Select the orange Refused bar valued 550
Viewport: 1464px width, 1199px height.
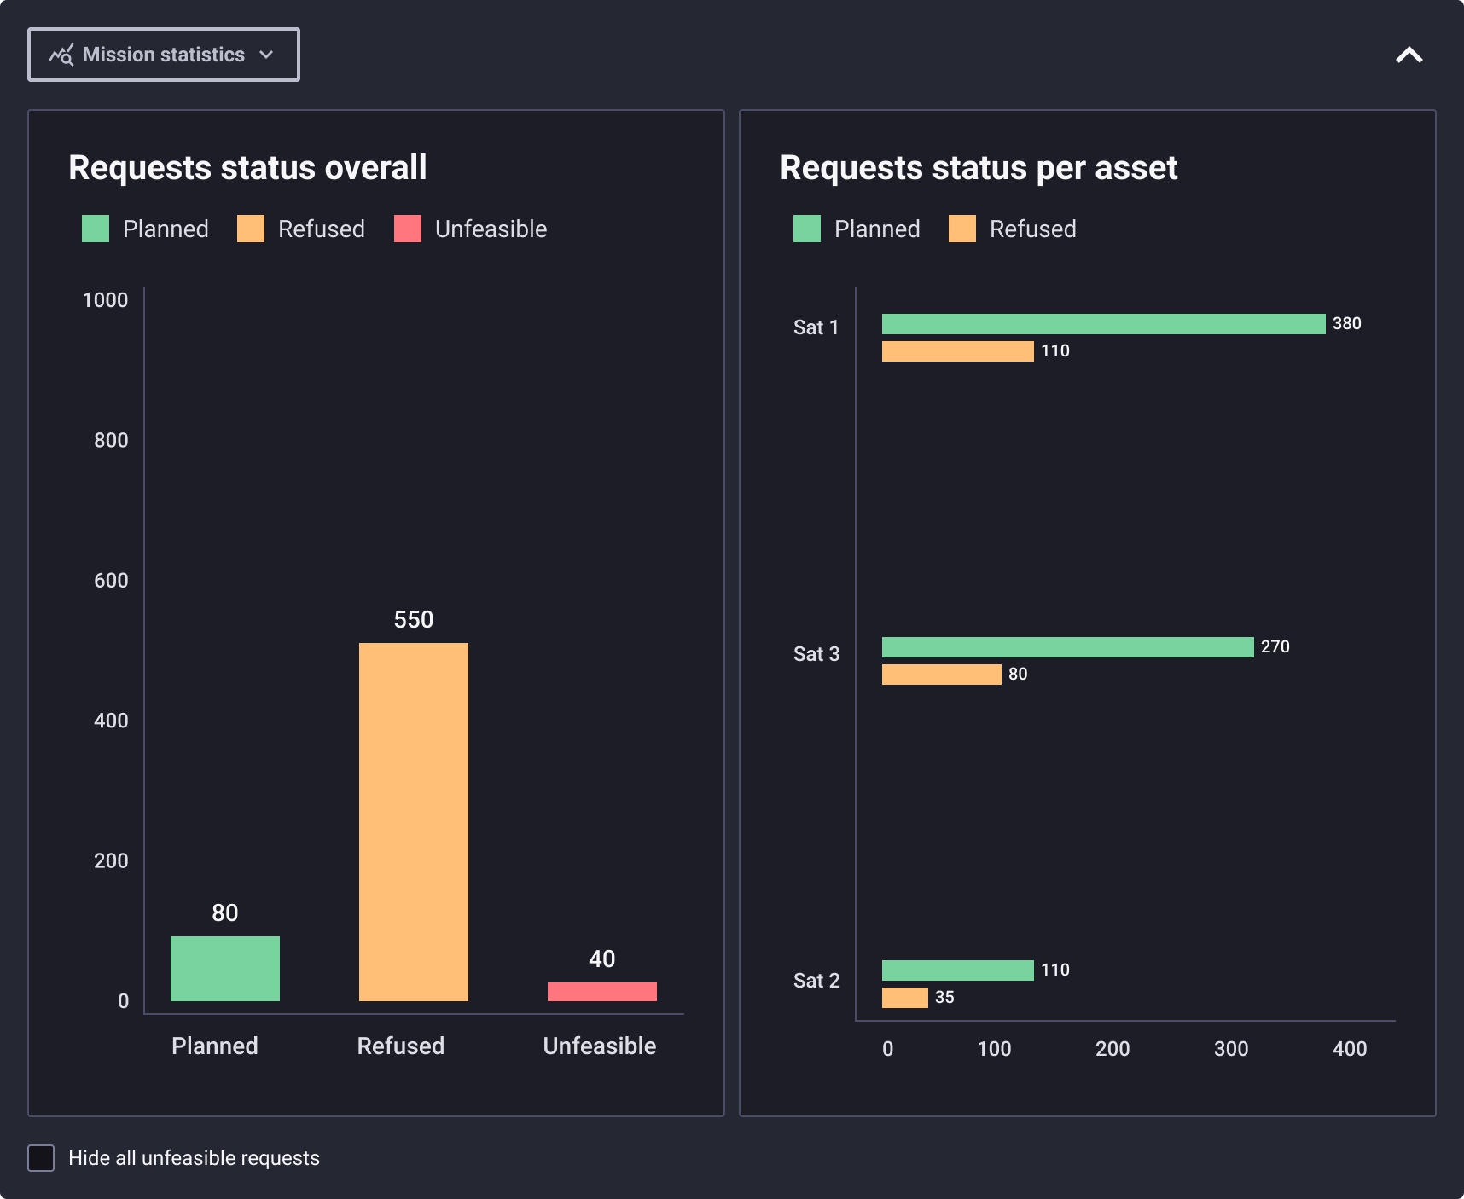pyautogui.click(x=414, y=822)
